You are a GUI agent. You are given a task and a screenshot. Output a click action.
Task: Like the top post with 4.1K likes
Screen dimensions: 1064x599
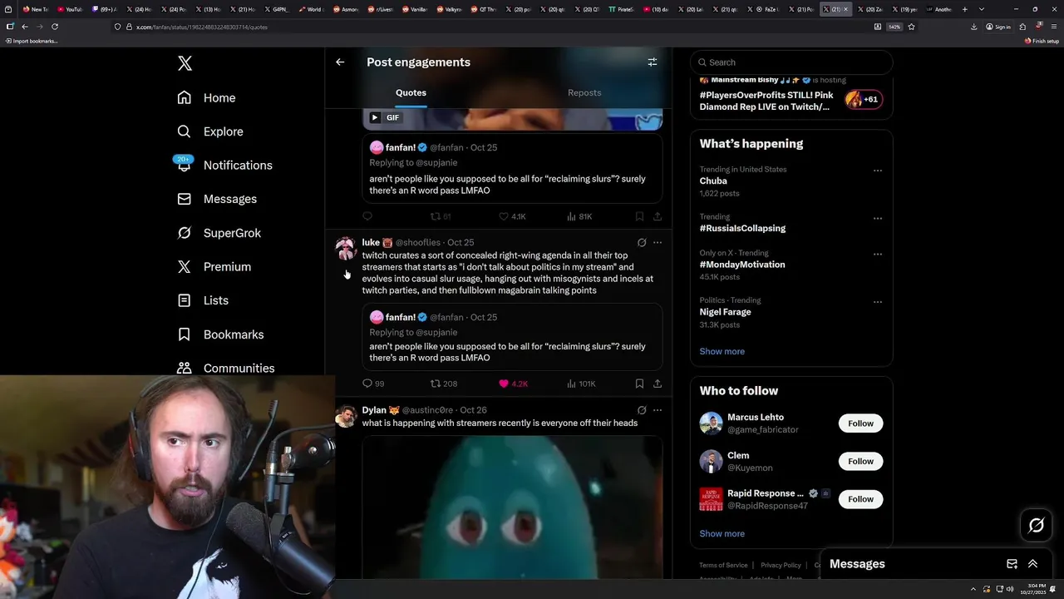pos(511,216)
